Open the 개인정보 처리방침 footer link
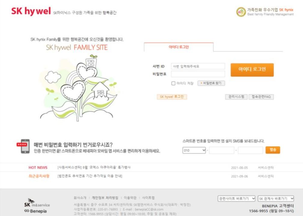This screenshot has height=216, width=303. point(105,198)
